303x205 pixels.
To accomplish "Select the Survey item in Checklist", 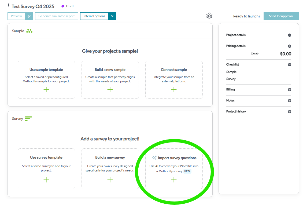I will pyautogui.click(x=231, y=79).
